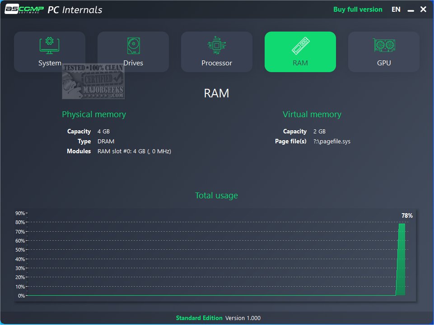This screenshot has width=434, height=325.
Task: Switch to the GPU tab label
Action: pos(384,63)
